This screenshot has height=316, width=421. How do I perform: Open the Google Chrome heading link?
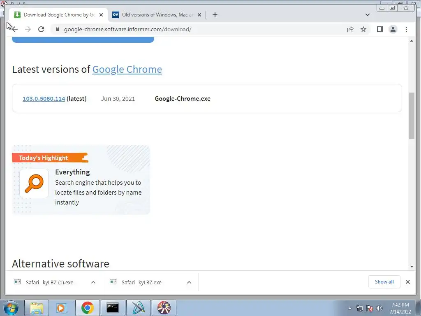(127, 69)
